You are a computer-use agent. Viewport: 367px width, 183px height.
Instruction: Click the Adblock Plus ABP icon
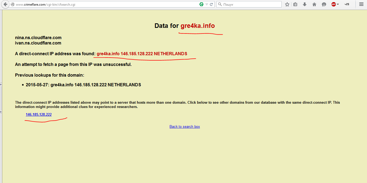point(333,4)
